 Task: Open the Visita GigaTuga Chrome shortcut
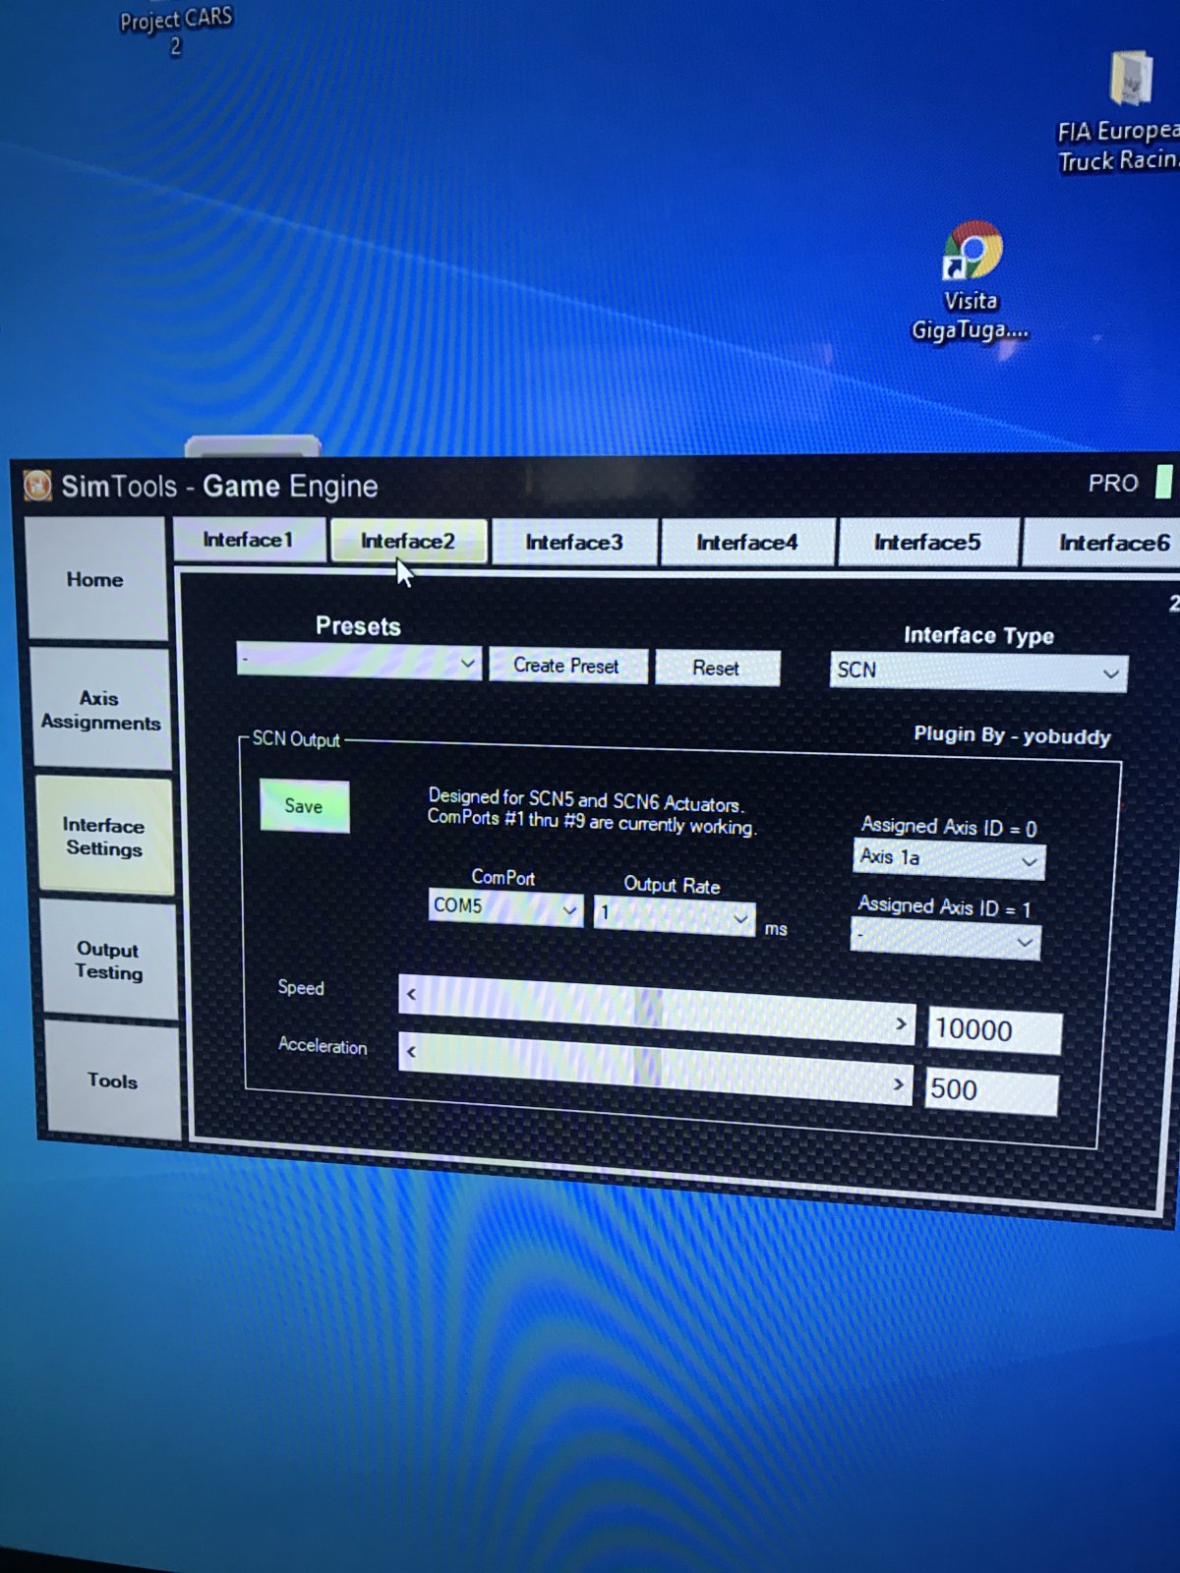(x=971, y=282)
